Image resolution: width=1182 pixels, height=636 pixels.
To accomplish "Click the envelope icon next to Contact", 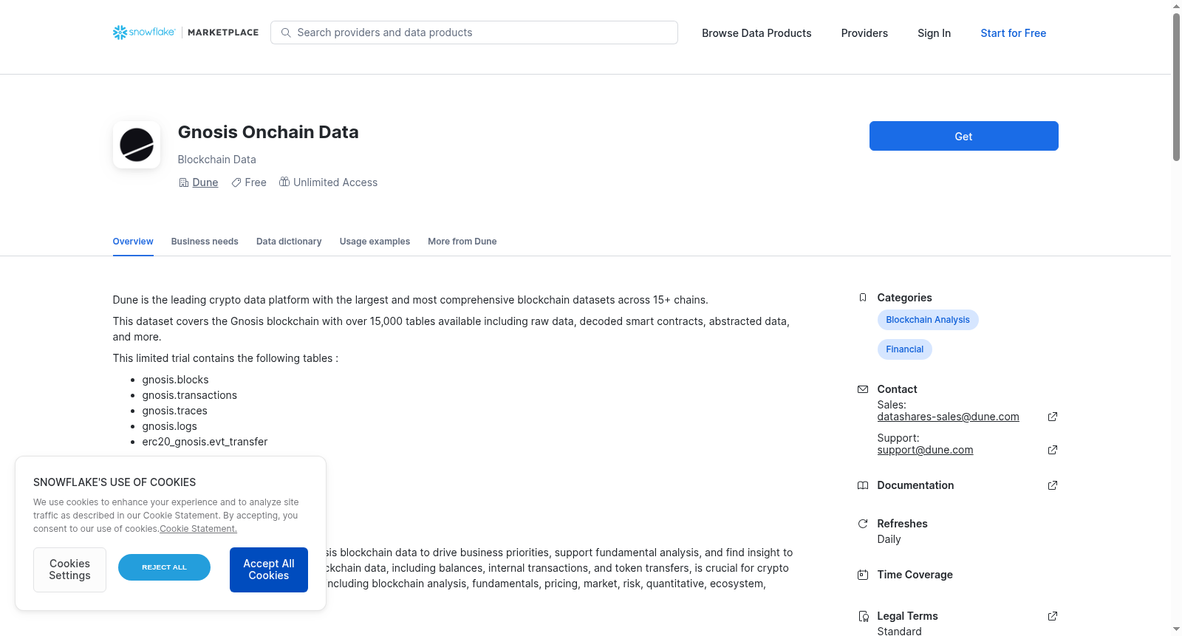I will tap(863, 389).
